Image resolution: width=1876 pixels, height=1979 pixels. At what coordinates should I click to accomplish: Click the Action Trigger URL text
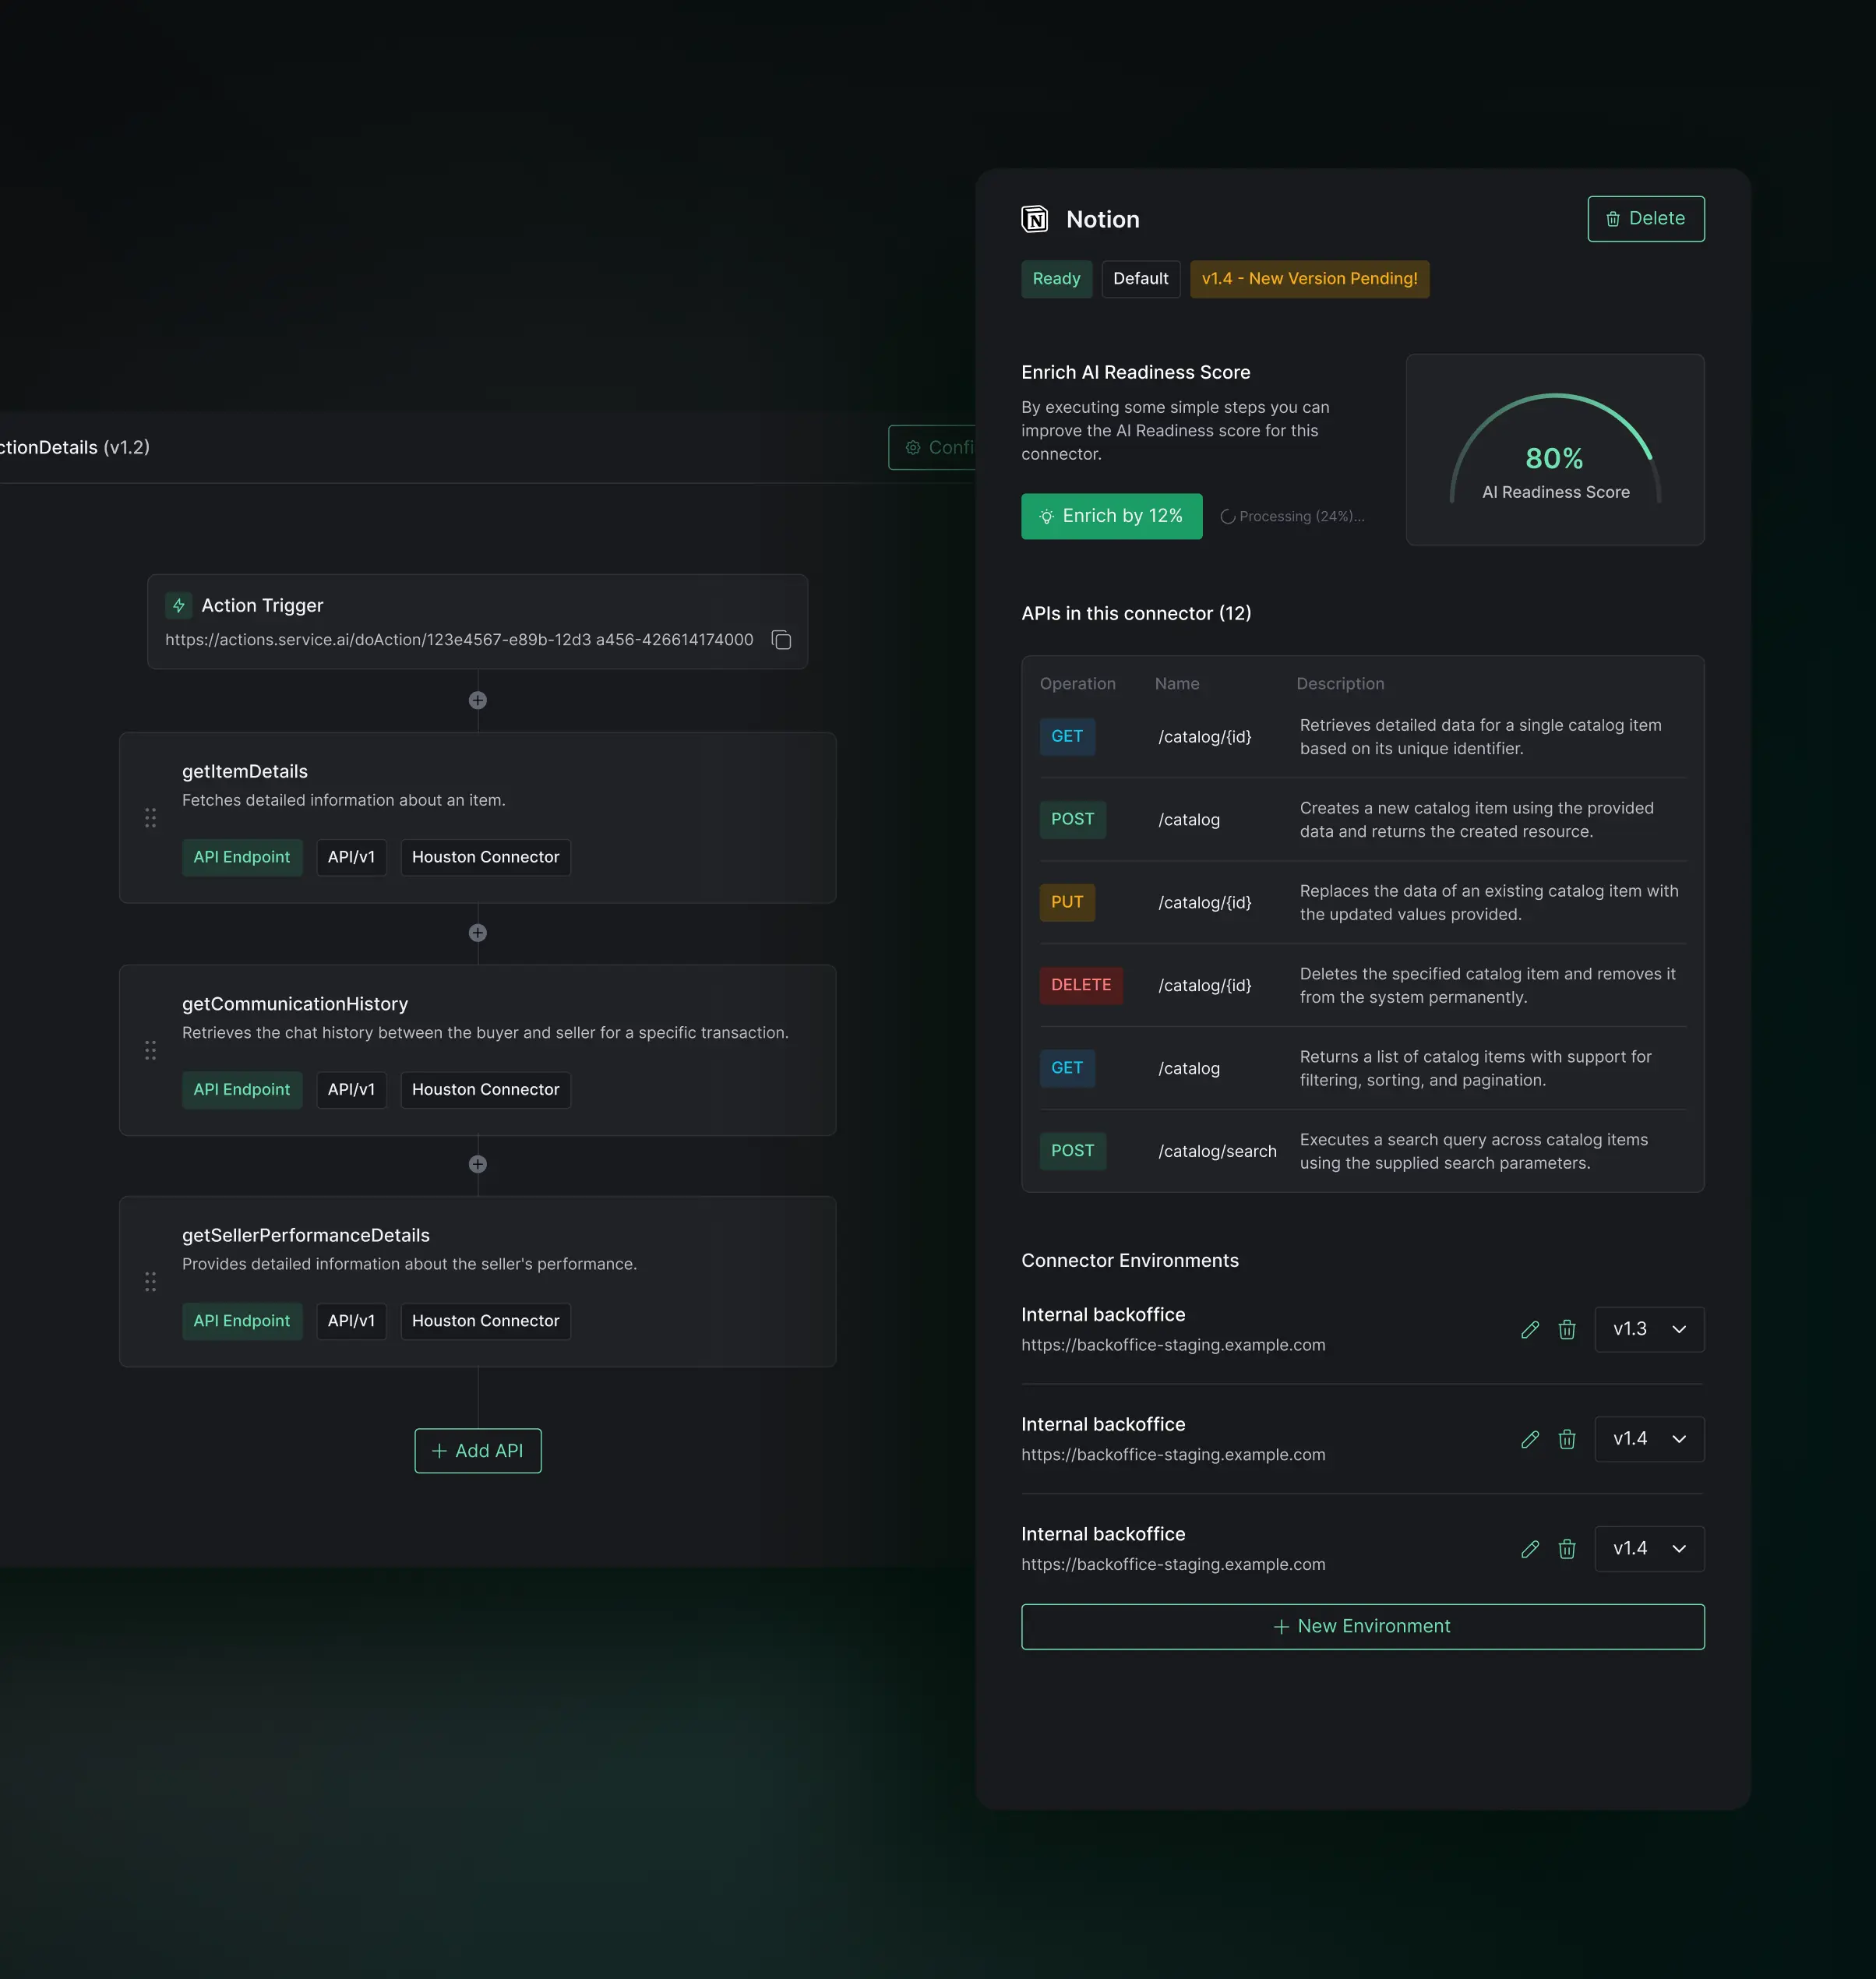click(459, 640)
